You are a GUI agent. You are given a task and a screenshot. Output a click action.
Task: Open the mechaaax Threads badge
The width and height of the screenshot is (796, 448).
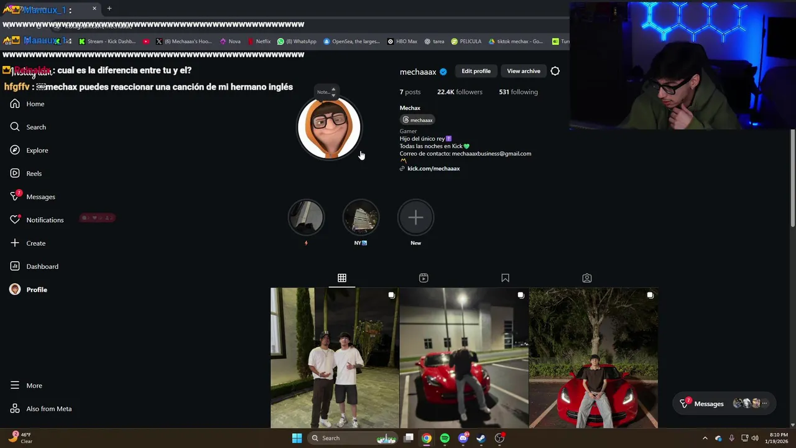[x=418, y=120]
